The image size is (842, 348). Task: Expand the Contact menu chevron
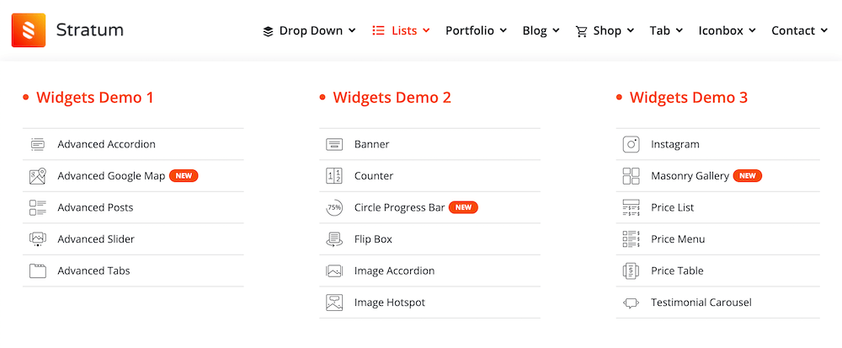824,30
